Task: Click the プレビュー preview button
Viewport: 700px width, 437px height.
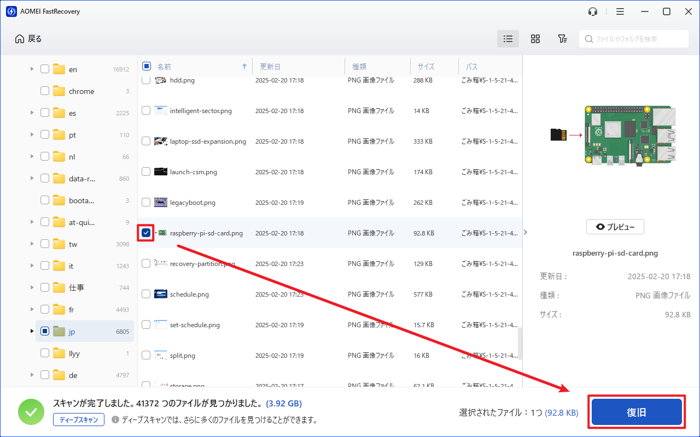Action: (x=615, y=227)
